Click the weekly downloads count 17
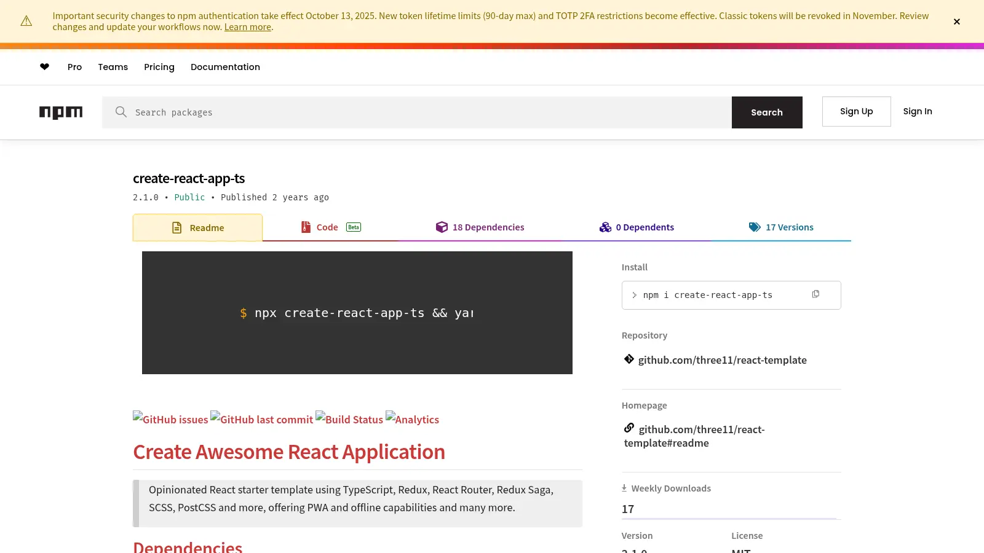This screenshot has height=553, width=984. [x=628, y=509]
